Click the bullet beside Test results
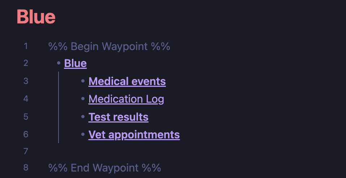 [x=83, y=117]
